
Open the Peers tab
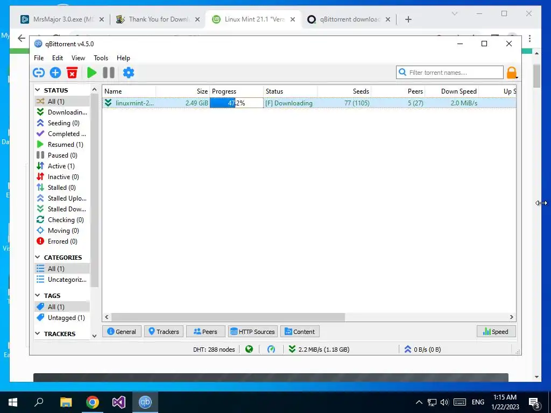(206, 331)
